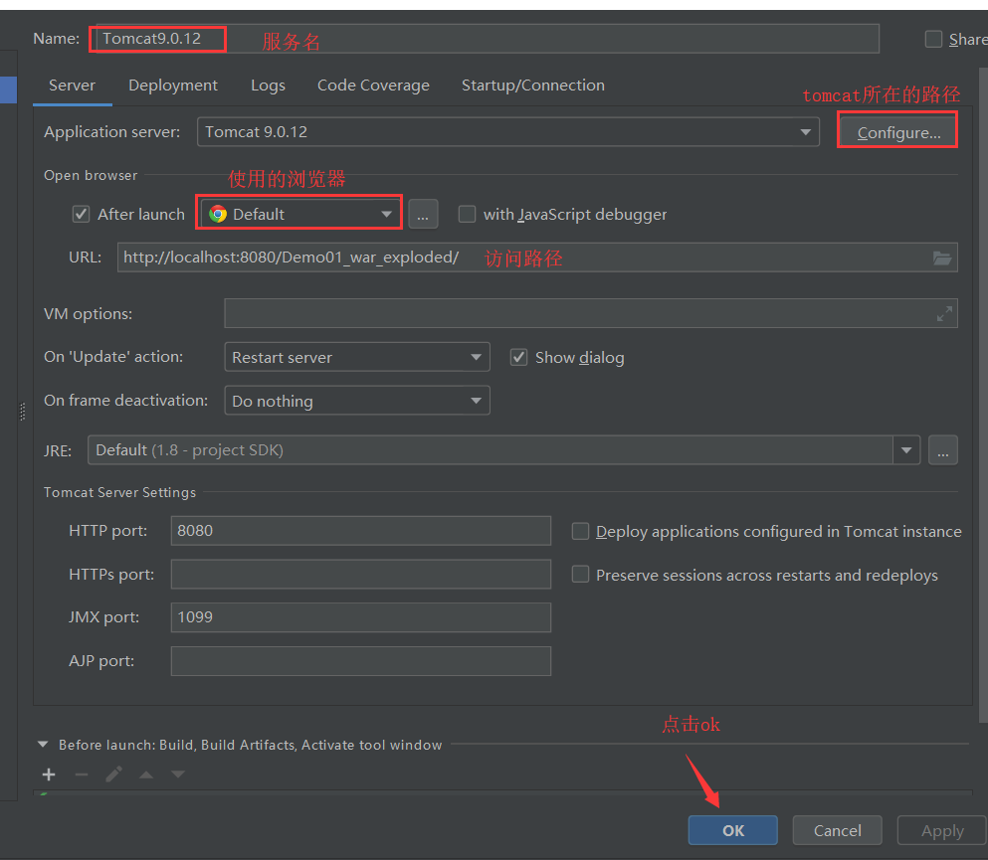The image size is (988, 860).
Task: Click the expand icon in VM options field
Action: click(x=944, y=313)
